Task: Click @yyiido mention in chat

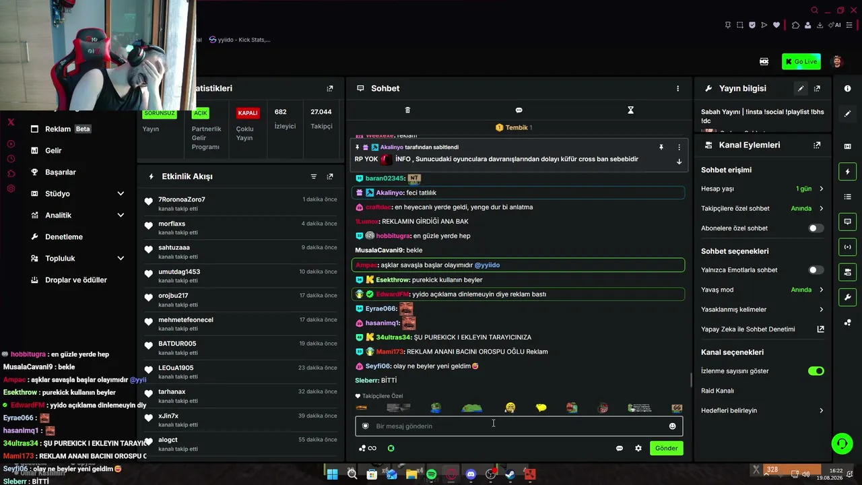Action: [x=487, y=265]
